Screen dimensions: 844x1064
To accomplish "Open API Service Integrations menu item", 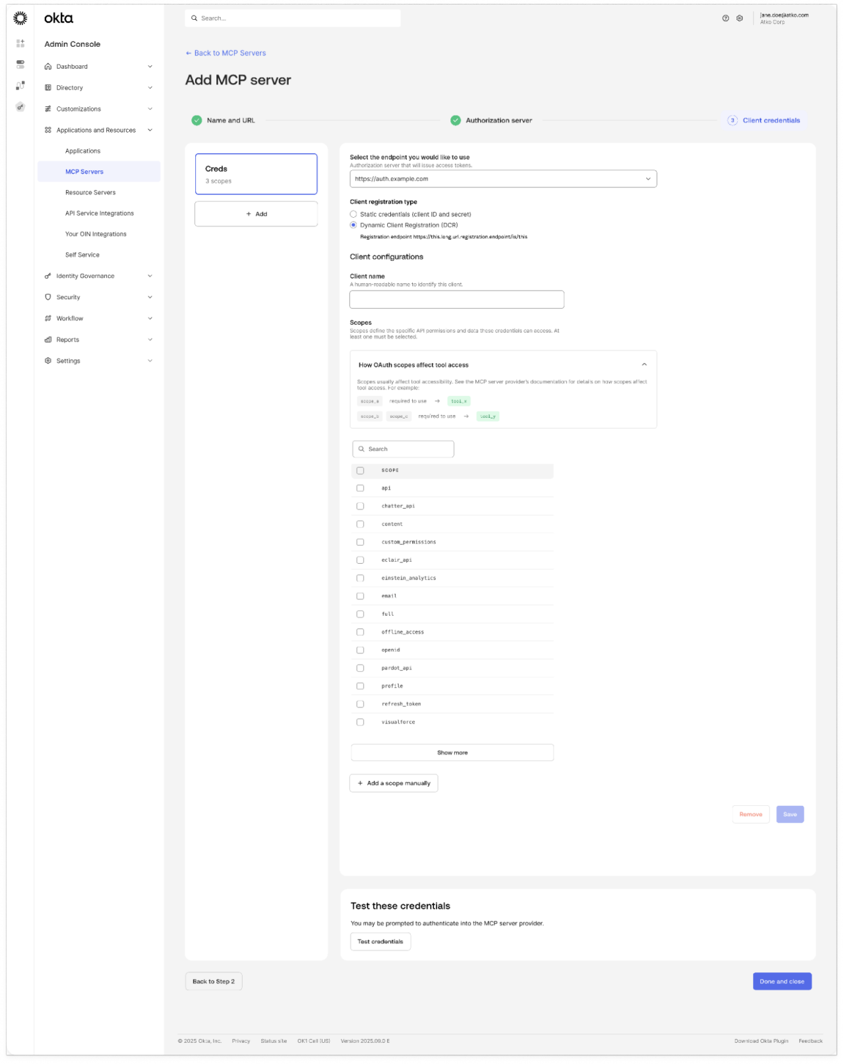I will click(99, 213).
